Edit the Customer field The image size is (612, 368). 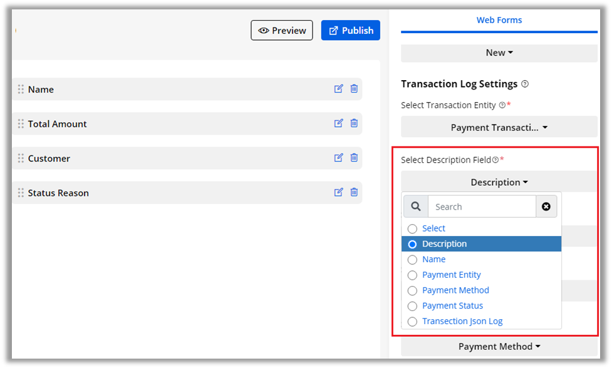pos(338,158)
